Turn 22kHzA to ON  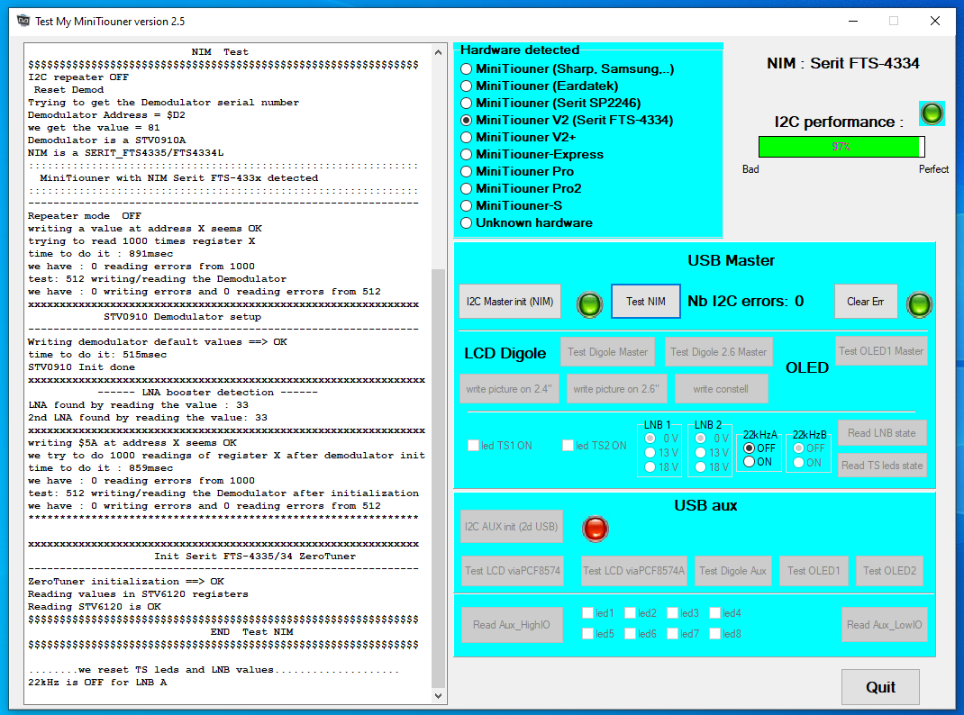click(x=749, y=462)
